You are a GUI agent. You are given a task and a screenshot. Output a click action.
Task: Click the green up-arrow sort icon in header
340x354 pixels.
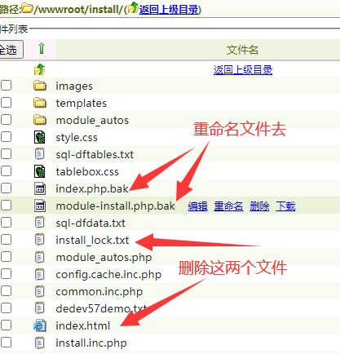coord(42,48)
